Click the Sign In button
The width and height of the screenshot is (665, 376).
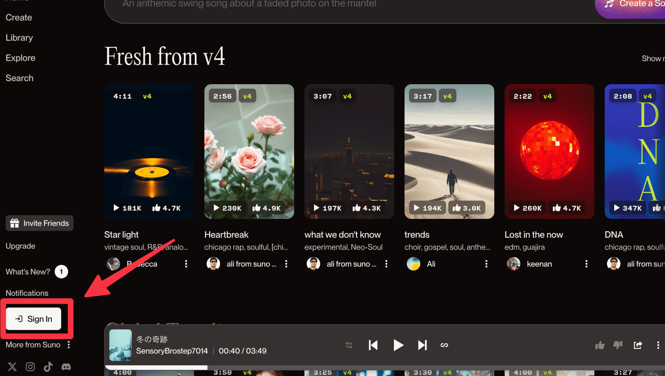[x=34, y=319]
